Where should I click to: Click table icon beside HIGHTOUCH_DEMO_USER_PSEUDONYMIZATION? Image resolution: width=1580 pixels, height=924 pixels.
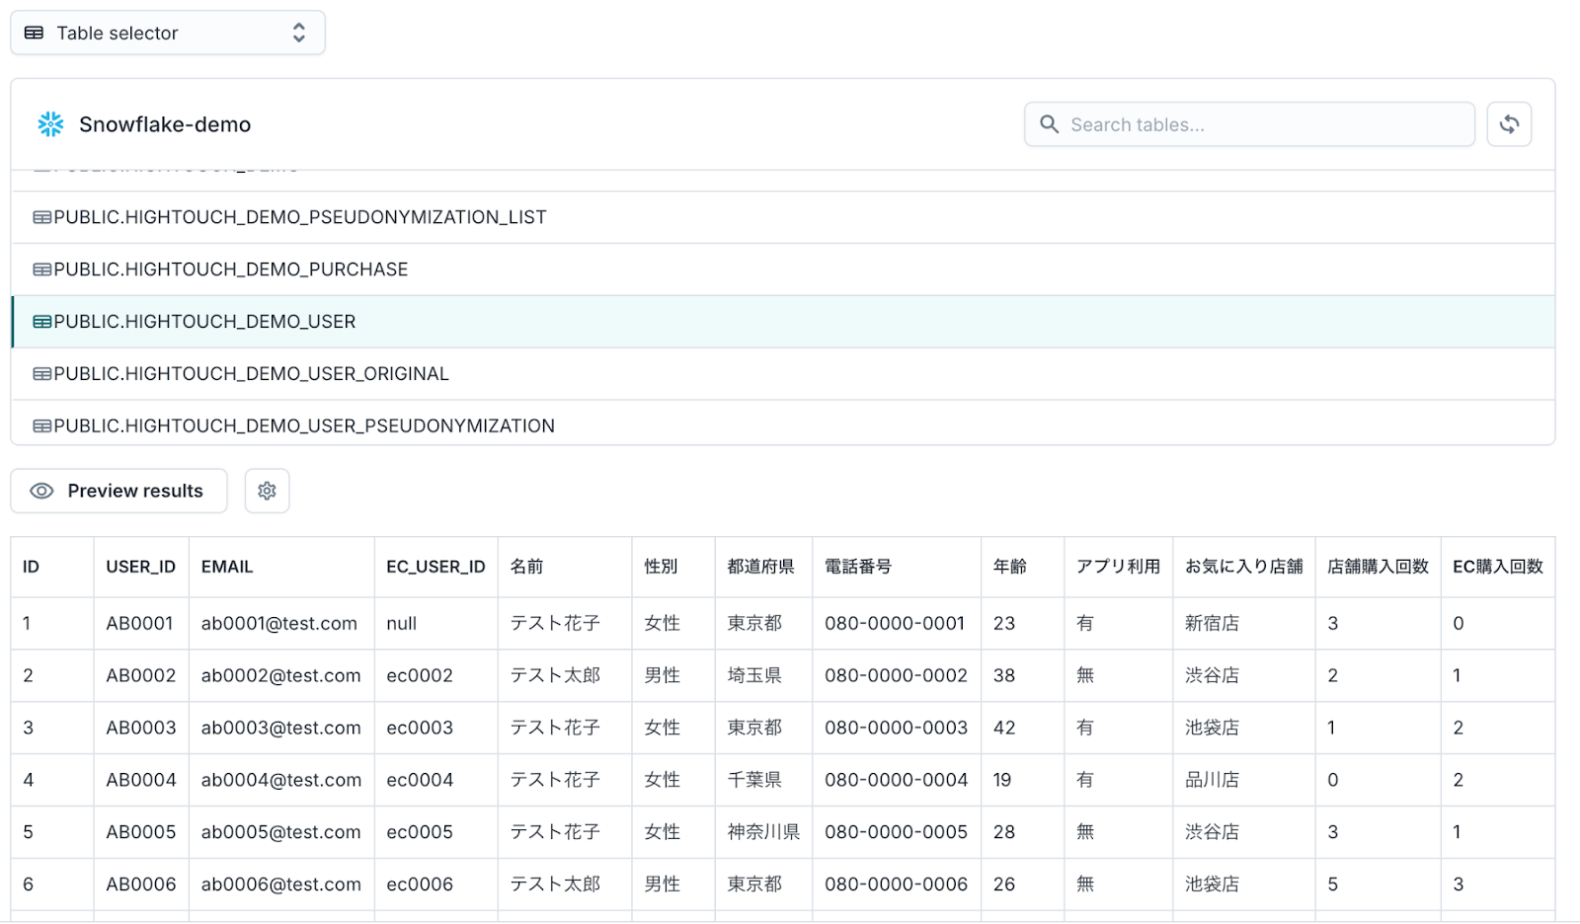42,426
